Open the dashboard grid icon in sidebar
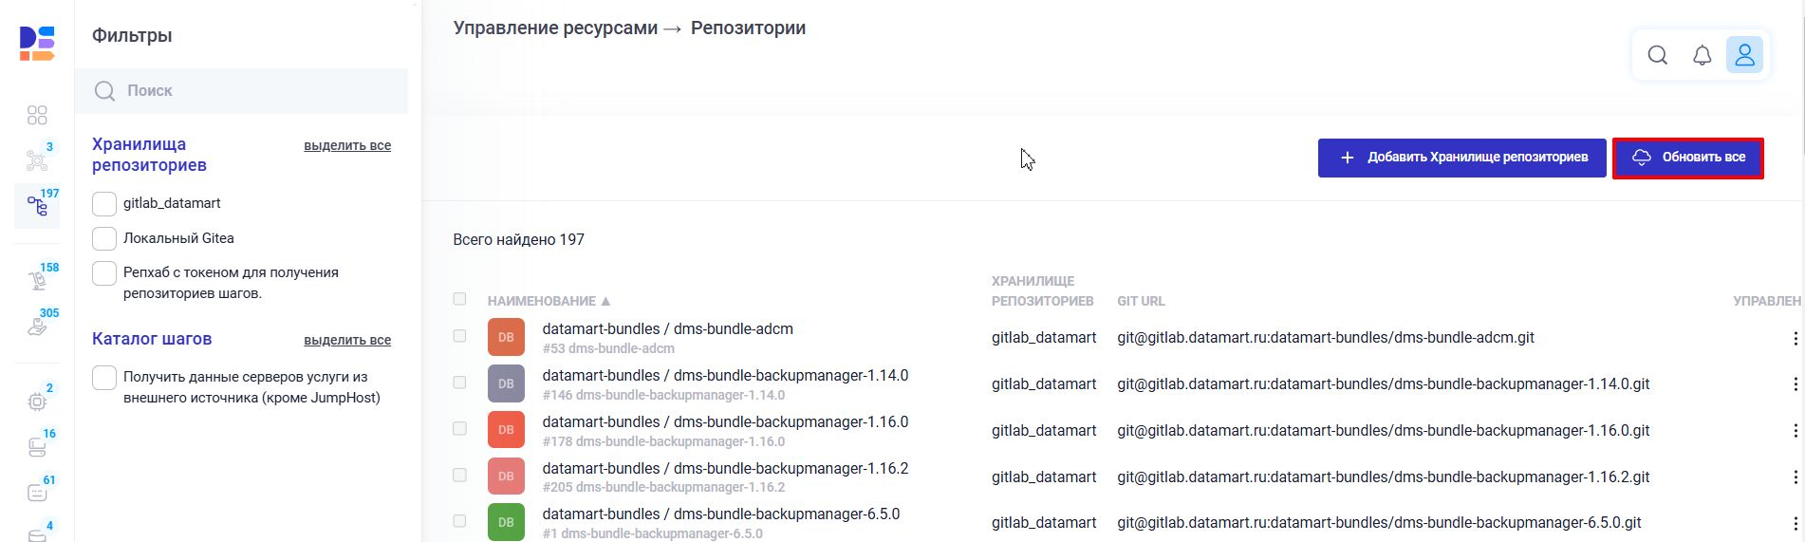 (x=37, y=115)
